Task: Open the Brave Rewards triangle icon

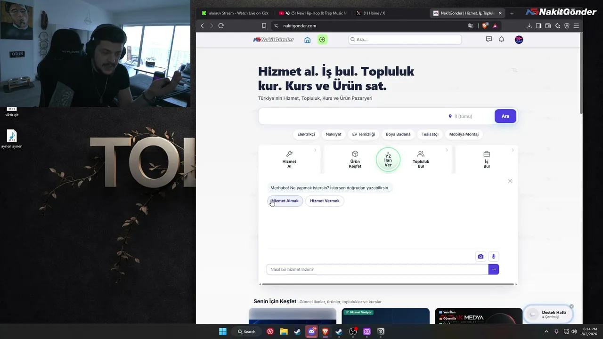Action: pyautogui.click(x=495, y=26)
